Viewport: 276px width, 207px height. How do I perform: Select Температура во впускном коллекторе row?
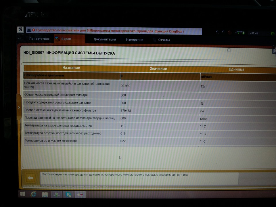click(149, 141)
